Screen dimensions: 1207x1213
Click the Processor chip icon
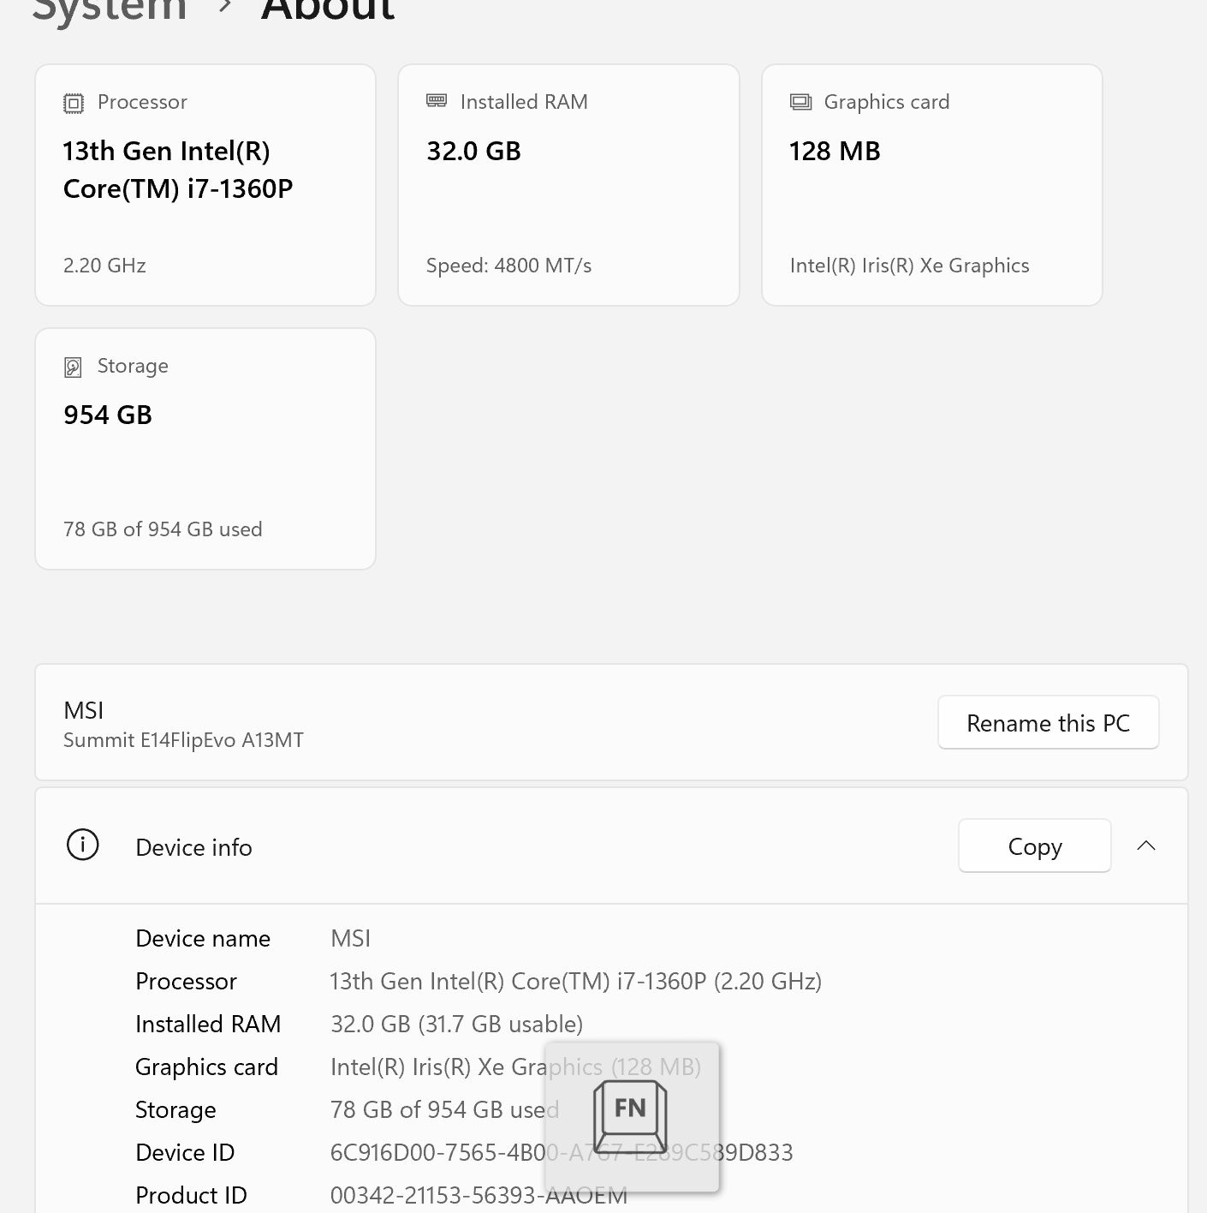(74, 104)
